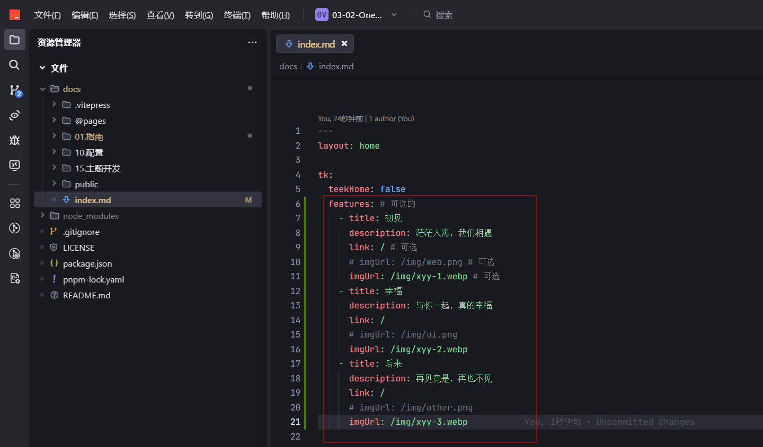Click the package.json braces icon
This screenshot has height=447, width=763.
click(x=54, y=263)
